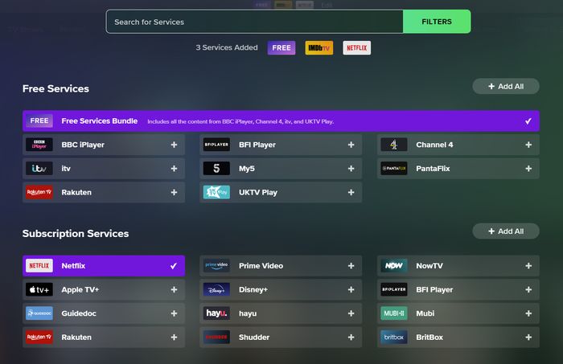Add NowTV with its plus icon
Image resolution: width=563 pixels, height=364 pixels.
[528, 266]
